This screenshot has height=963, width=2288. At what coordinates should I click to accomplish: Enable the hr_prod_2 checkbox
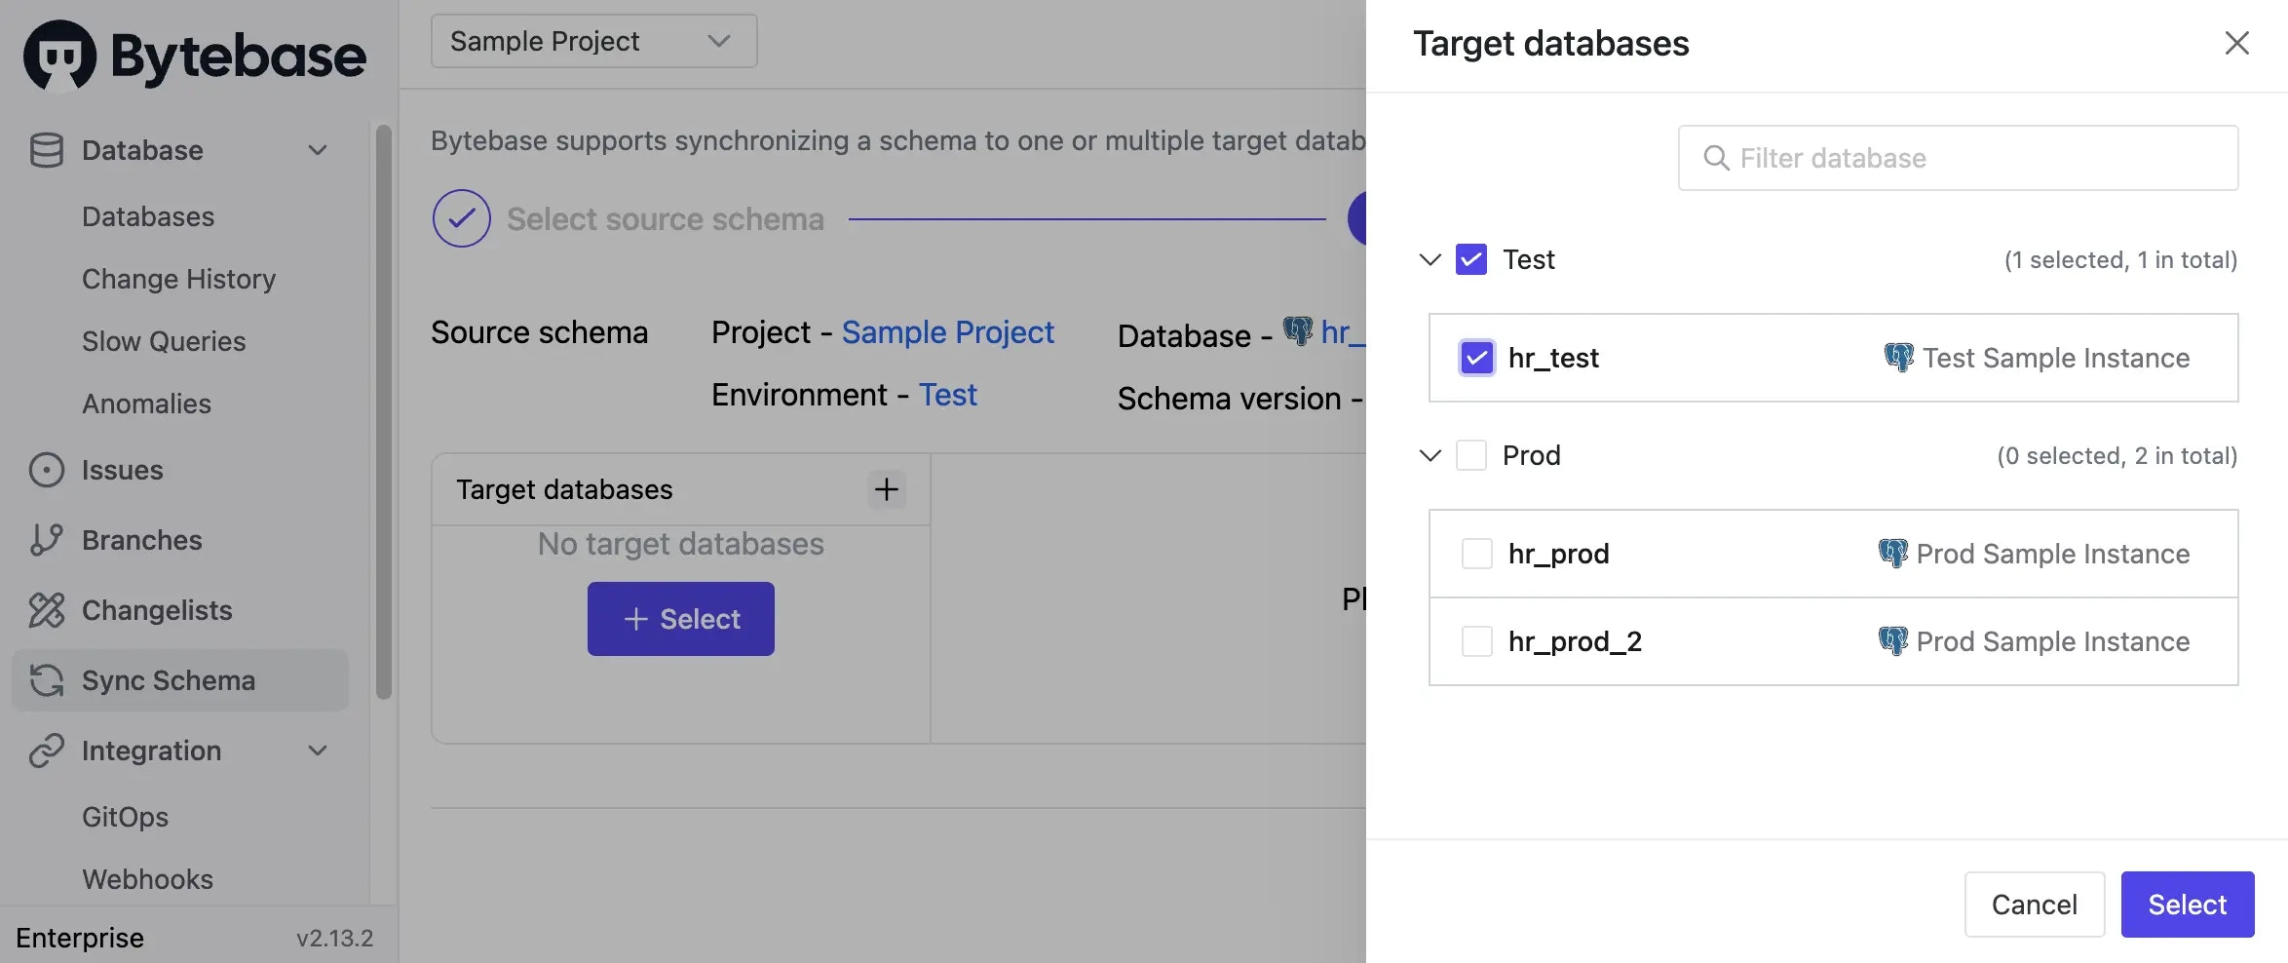(1476, 641)
